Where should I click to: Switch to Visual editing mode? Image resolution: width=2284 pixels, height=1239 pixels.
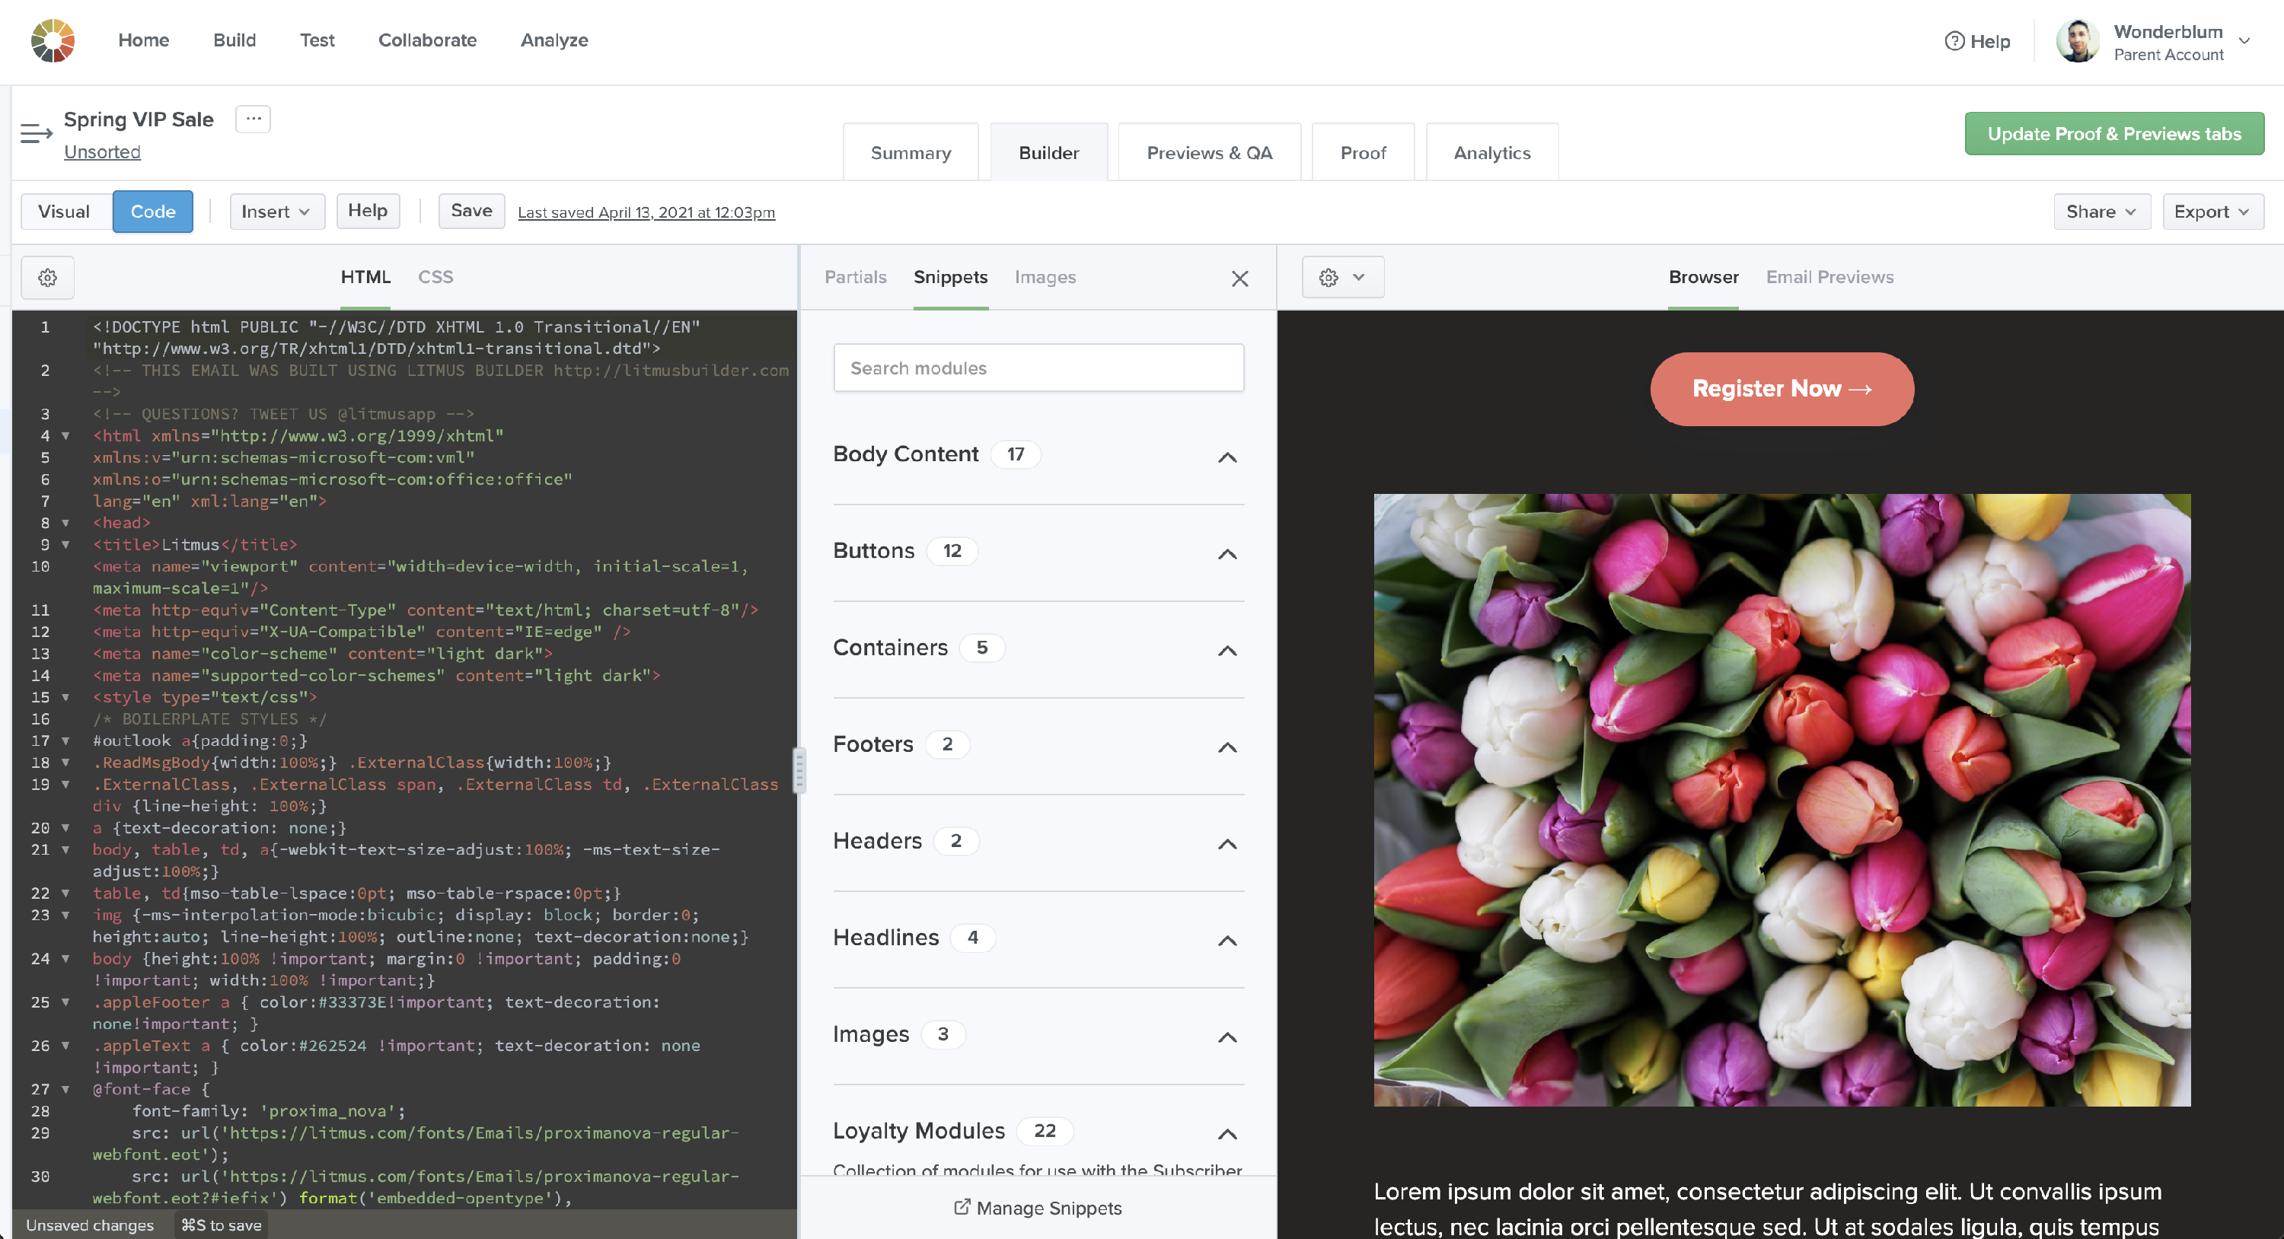(64, 212)
